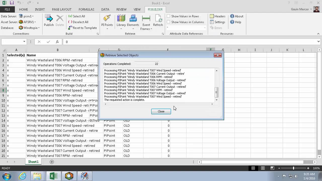Click the Delete icon in Build group
The width and height of the screenshot is (322, 181).
point(60,20)
